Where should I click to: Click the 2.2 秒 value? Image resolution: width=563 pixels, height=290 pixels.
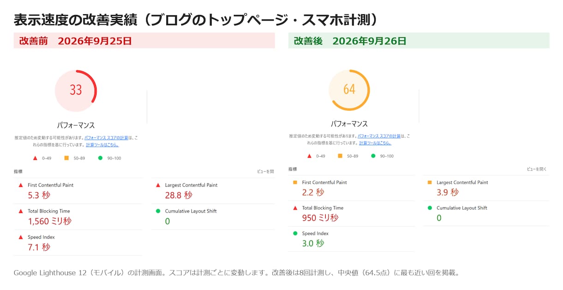(x=313, y=192)
